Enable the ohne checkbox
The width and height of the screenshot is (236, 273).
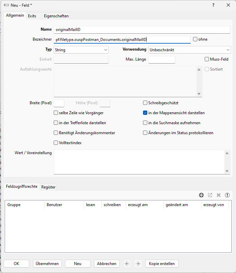point(195,39)
